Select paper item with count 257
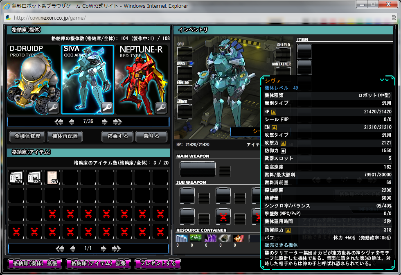This screenshot has width=401, height=275. [x=52, y=177]
